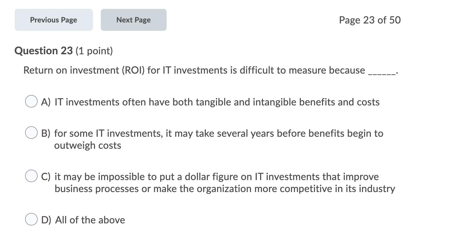Advance with the Next Page button
The height and width of the screenshot is (238, 468).
[133, 20]
